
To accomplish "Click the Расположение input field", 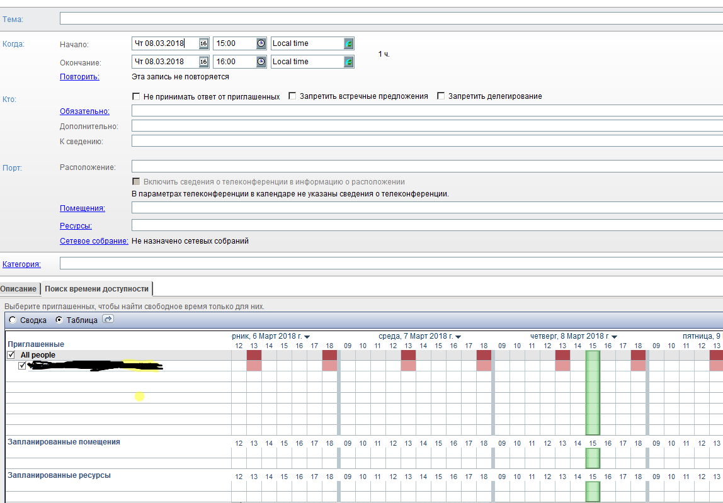I will pyautogui.click(x=427, y=166).
